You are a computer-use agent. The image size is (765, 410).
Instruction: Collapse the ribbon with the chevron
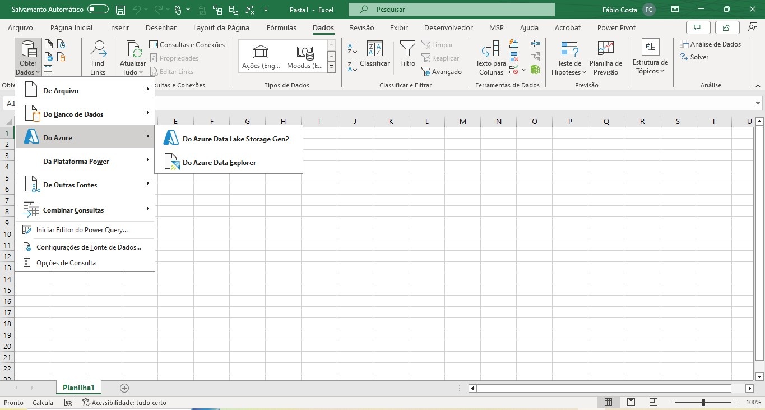pos(758,85)
